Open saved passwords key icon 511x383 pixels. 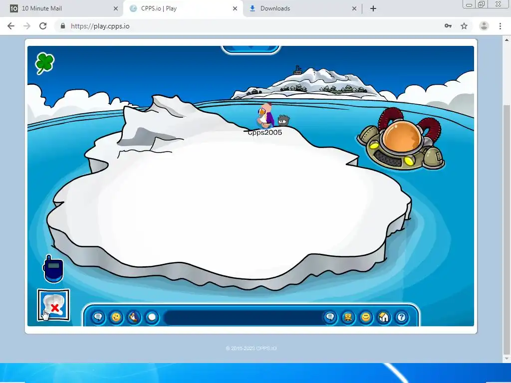[x=448, y=26]
